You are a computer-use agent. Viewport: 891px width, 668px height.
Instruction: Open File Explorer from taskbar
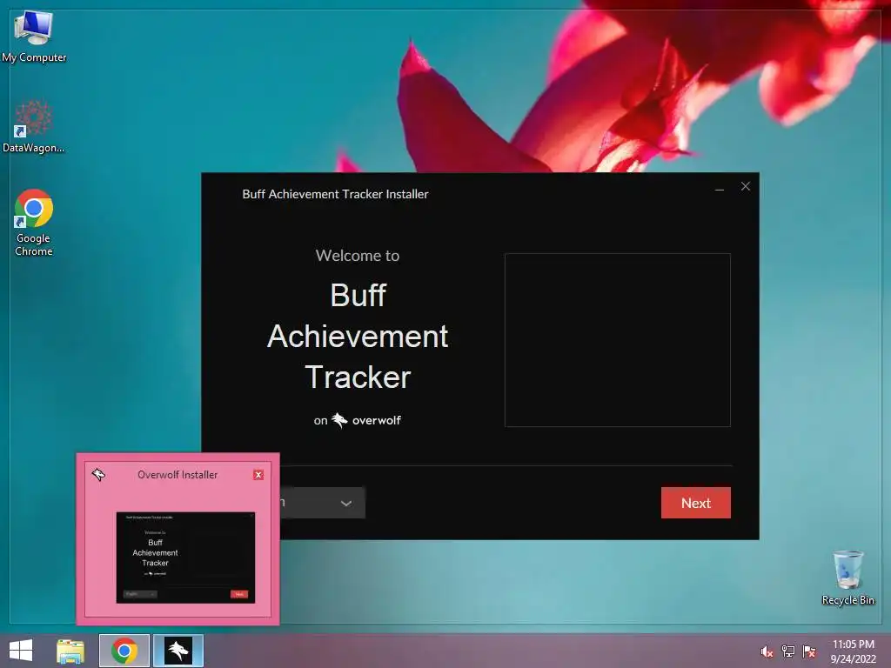click(x=70, y=651)
